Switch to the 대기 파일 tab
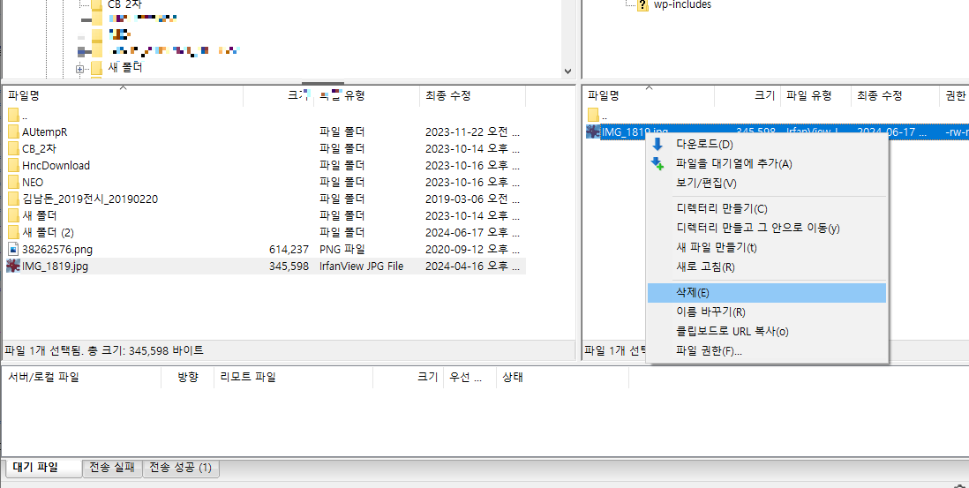 [x=44, y=468]
